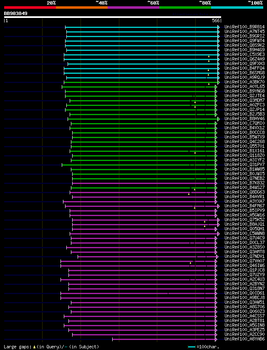Open hit UniRef100_B7K832

pyautogui.click(x=244, y=183)
